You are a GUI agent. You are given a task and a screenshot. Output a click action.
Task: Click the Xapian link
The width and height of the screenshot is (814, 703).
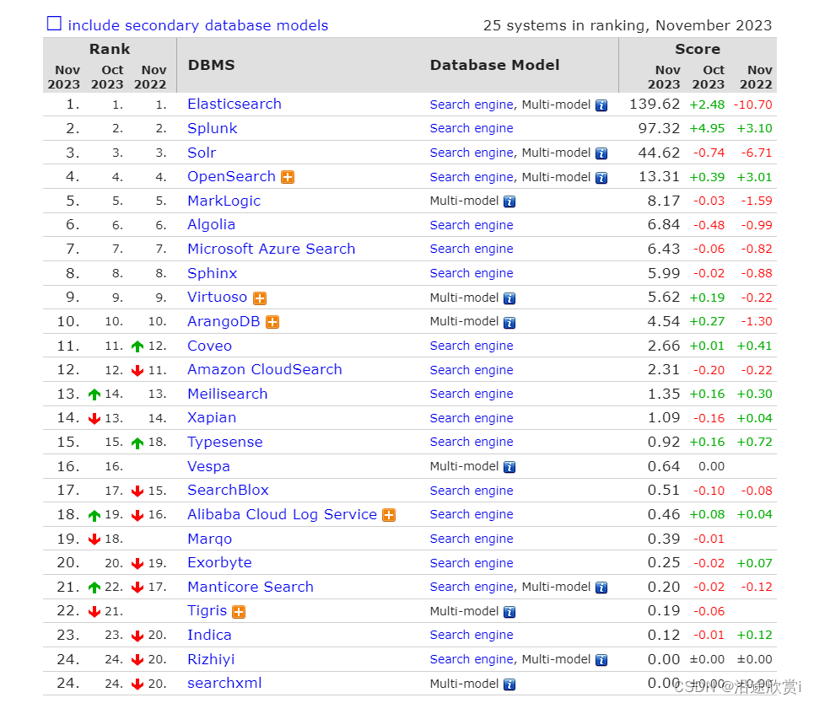click(211, 418)
